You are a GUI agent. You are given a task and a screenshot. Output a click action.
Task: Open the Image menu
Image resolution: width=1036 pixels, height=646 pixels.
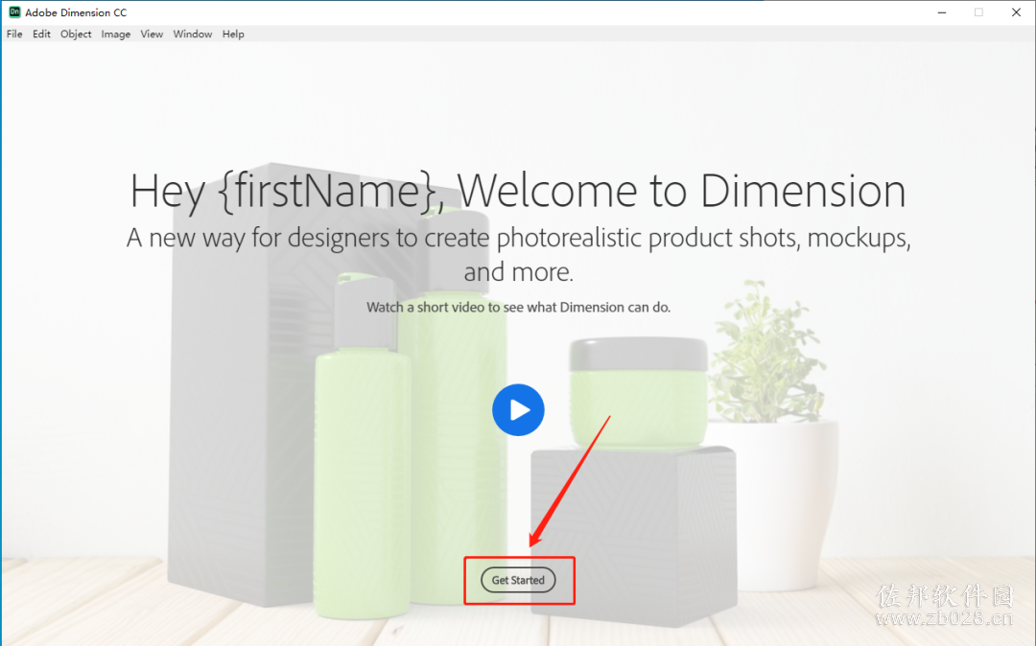[116, 34]
